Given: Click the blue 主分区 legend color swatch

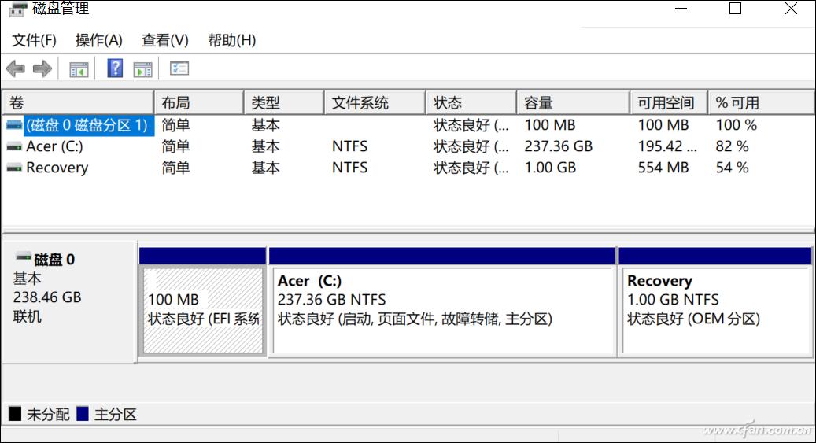Looking at the screenshot, I should [x=83, y=414].
